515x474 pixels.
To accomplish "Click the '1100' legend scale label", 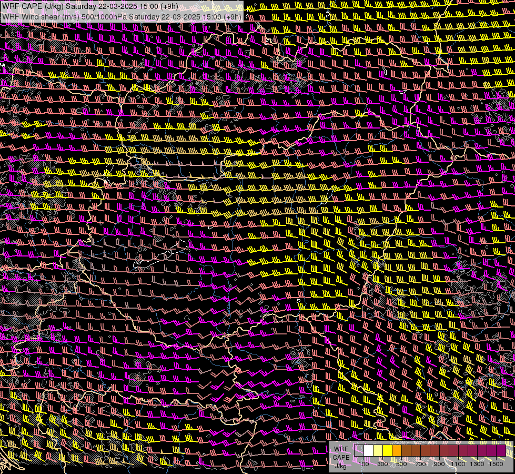I will coord(458,464).
